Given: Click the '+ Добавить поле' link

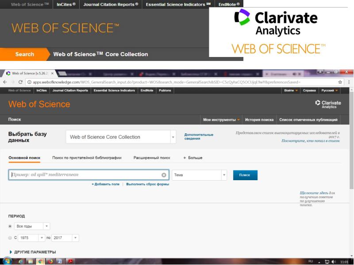Looking at the screenshot, I should (105, 184).
